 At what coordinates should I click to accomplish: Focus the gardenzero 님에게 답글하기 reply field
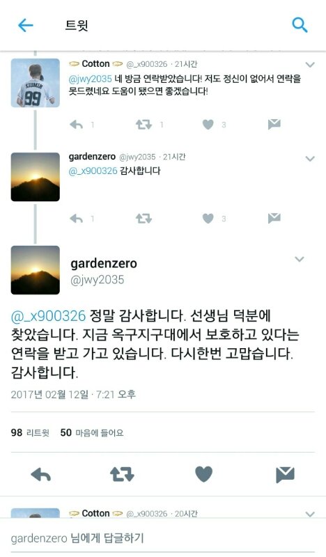point(163,538)
